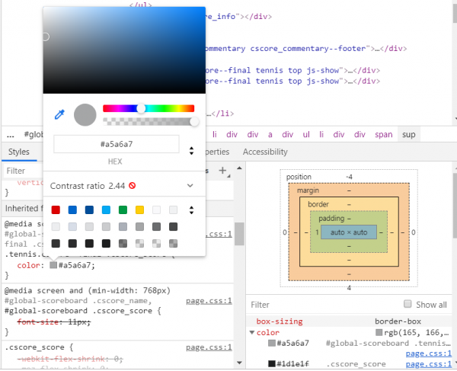Switch palette using arrows beside swatch row
The image size is (457, 371).
(191, 209)
